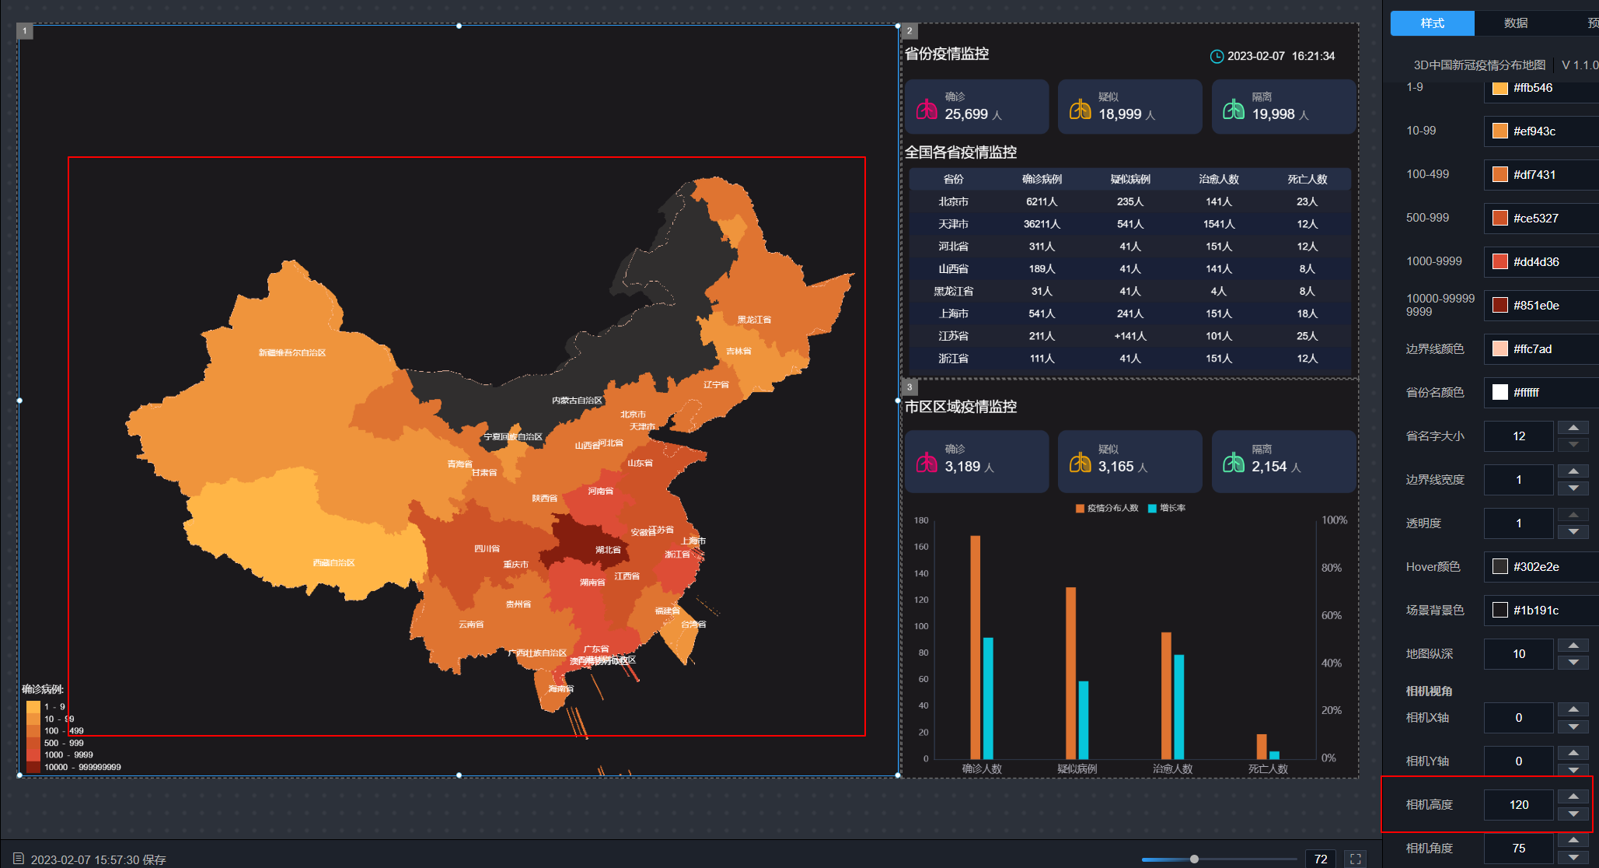Image resolution: width=1599 pixels, height=868 pixels.
Task: Click the red lungs icon in 确诊 25,699 card
Action: click(927, 109)
